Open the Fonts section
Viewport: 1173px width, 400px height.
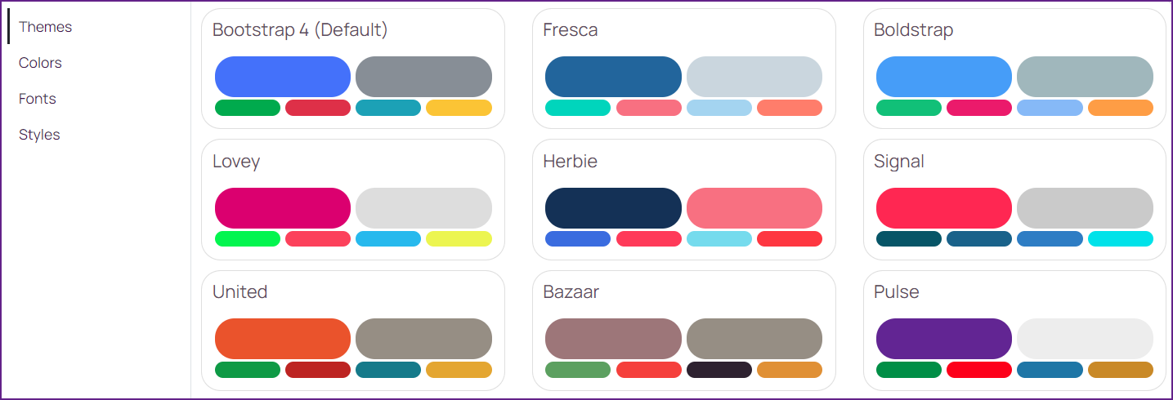(38, 99)
